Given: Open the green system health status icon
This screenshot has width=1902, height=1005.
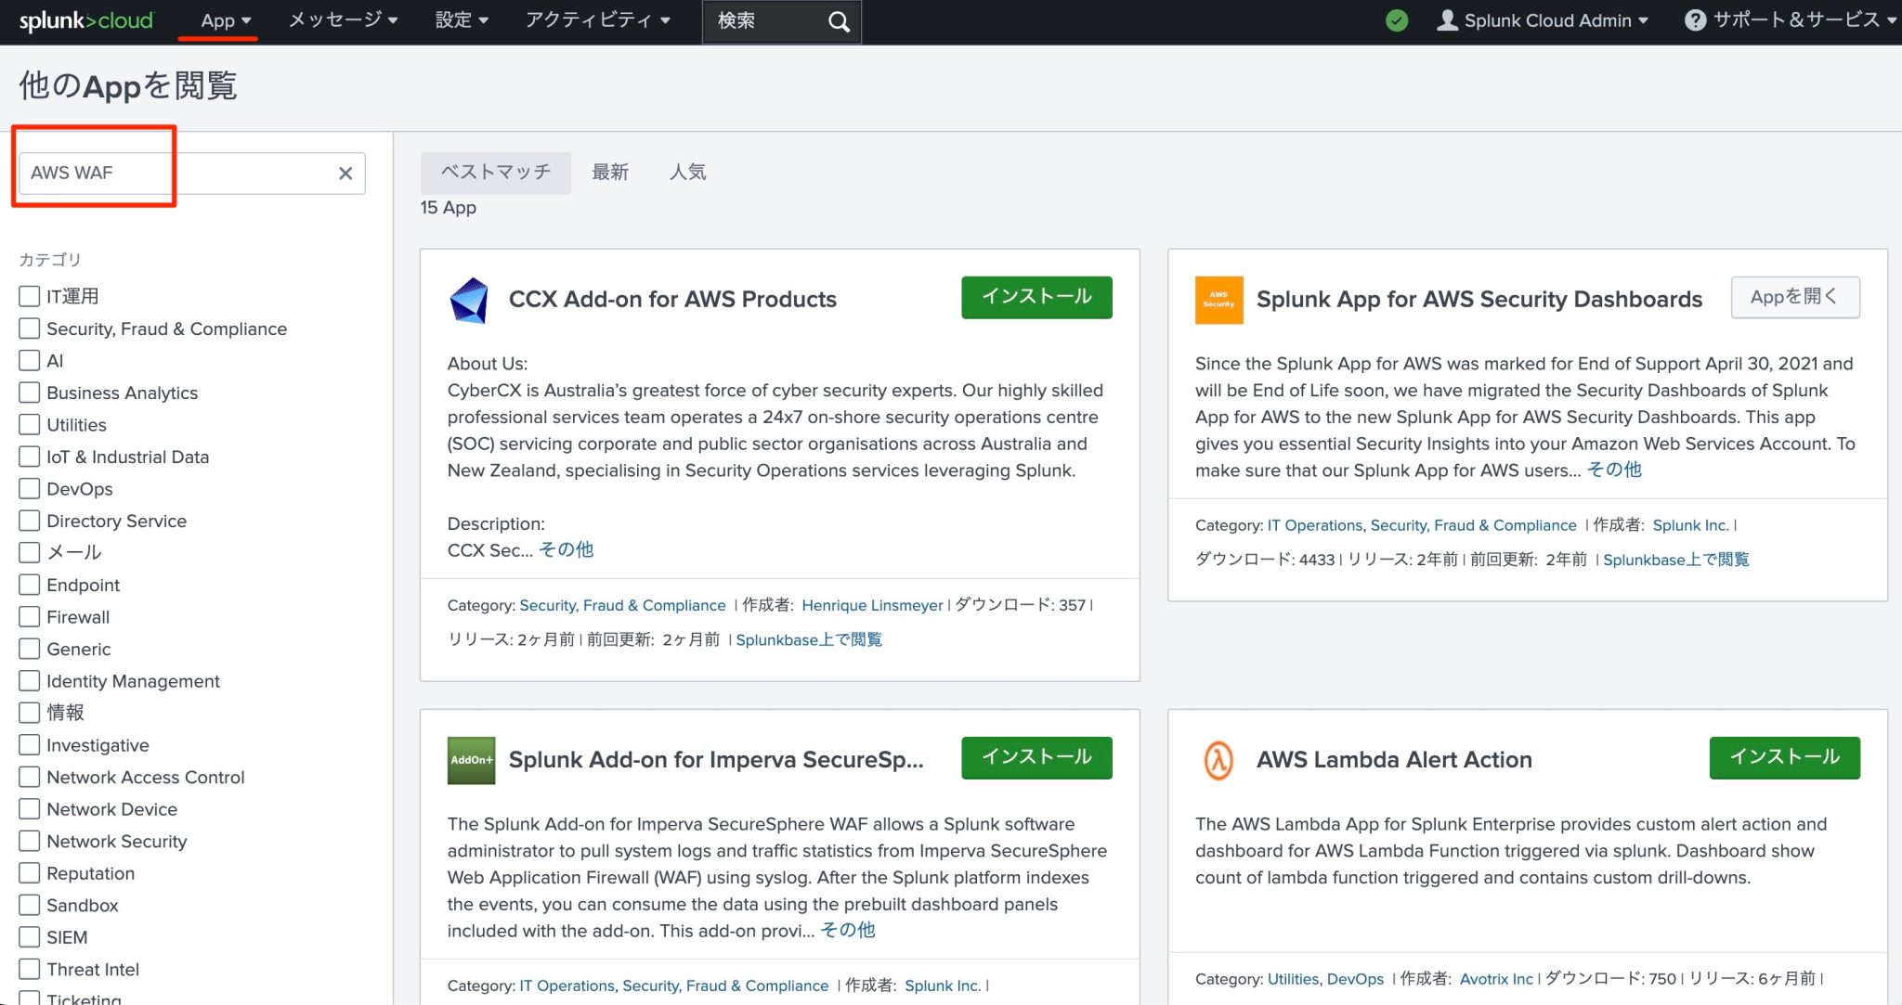Looking at the screenshot, I should coord(1397,19).
